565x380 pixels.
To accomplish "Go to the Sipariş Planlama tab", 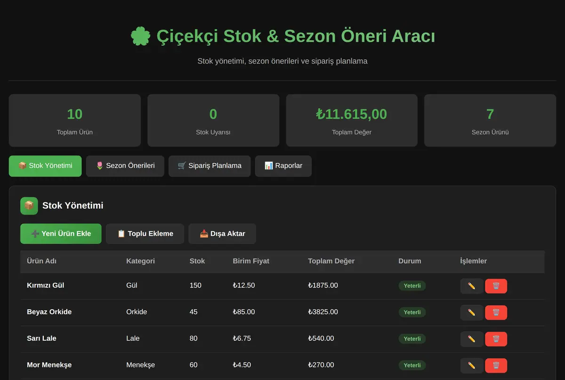I will pyautogui.click(x=210, y=166).
